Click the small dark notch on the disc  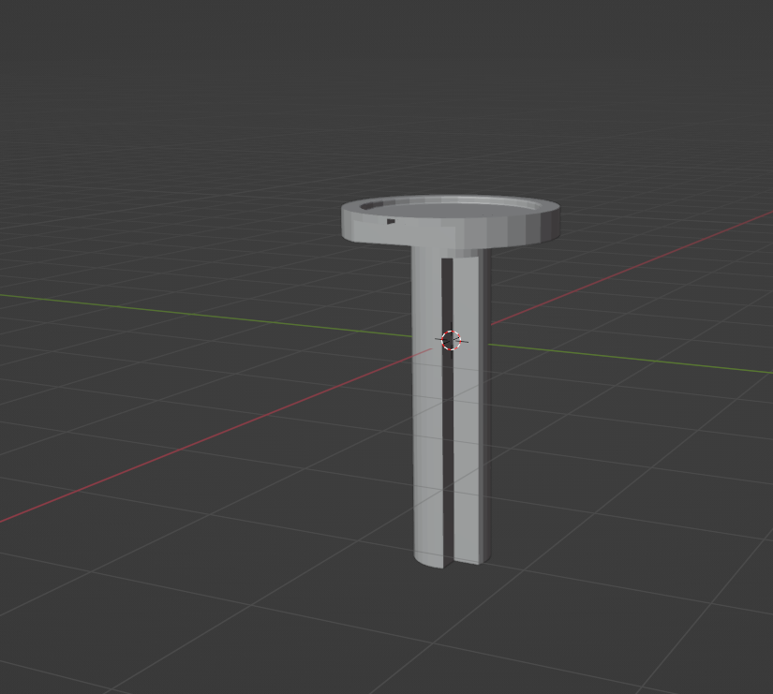391,222
